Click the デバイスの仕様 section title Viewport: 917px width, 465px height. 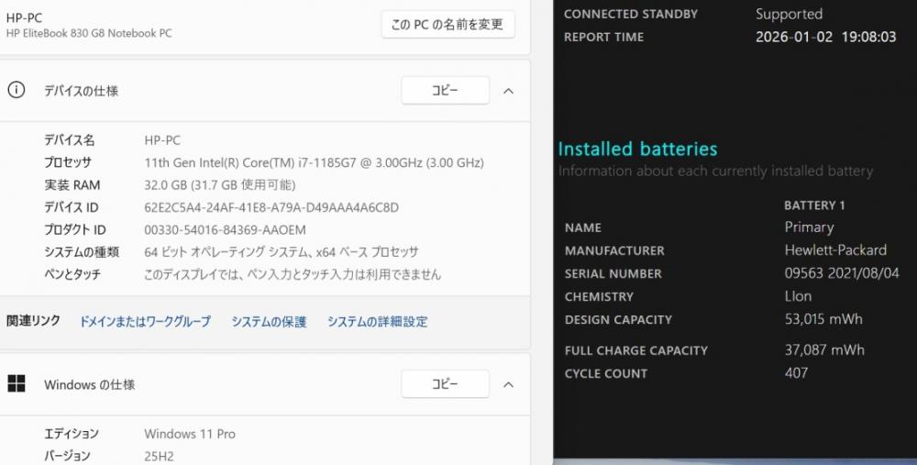[x=81, y=91]
